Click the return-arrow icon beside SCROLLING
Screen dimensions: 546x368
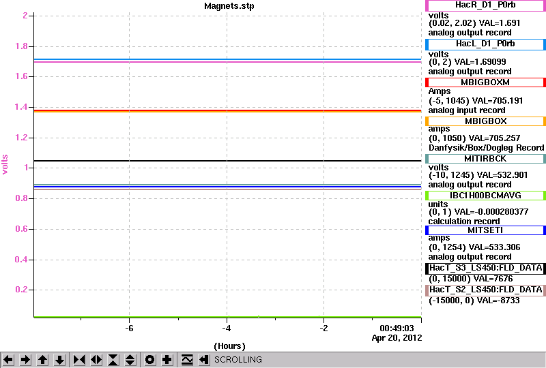[203, 360]
